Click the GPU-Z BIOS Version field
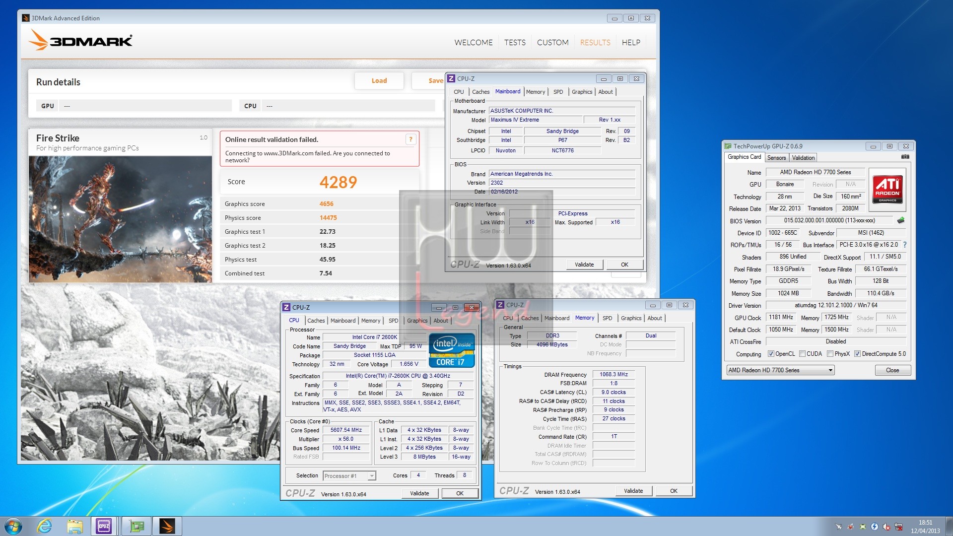This screenshot has height=536, width=953. [829, 220]
